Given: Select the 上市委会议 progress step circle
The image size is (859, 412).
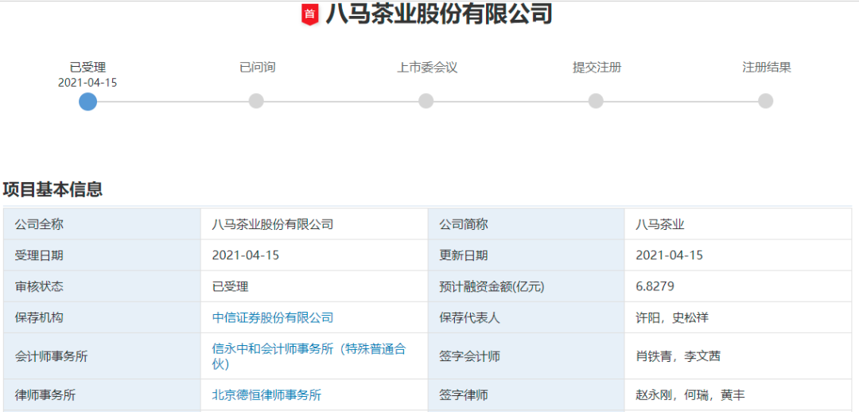Looking at the screenshot, I should coord(426,101).
